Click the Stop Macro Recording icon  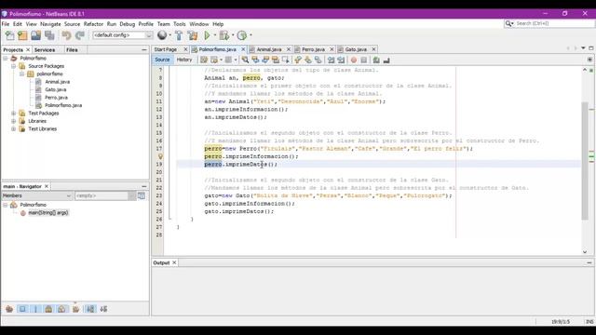coord(364,60)
